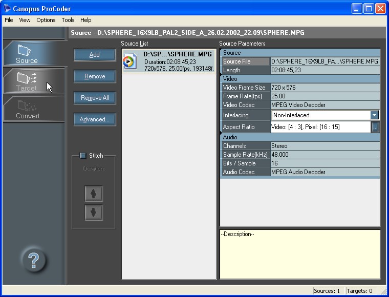Image resolution: width=389 pixels, height=297 pixels.
Task: Select the D:\SP...\SPHERE.MPG source list entry
Action: coord(169,61)
